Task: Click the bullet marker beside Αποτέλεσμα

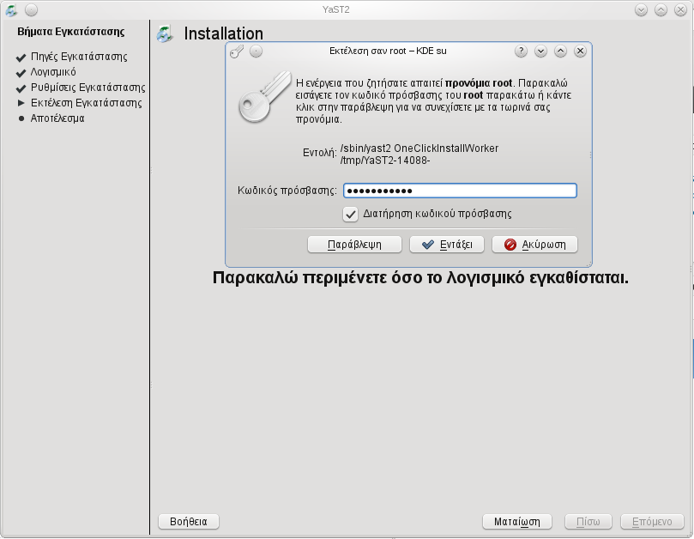Action: (x=21, y=118)
